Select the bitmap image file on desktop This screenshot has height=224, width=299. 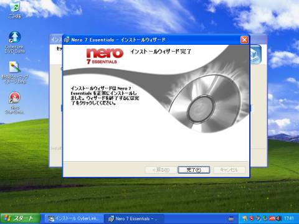(14, 73)
